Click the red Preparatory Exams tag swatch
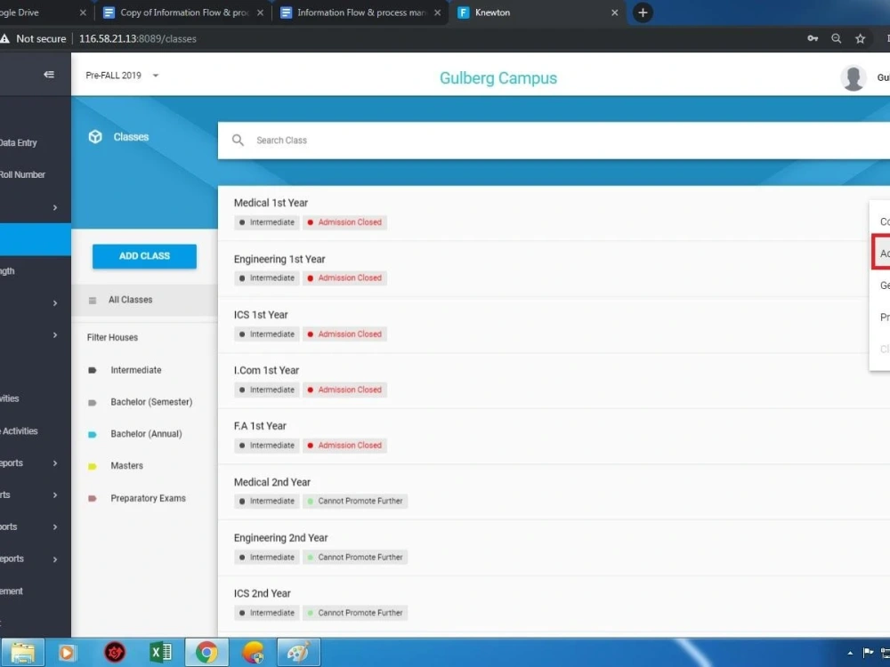890x667 pixels. click(x=92, y=499)
